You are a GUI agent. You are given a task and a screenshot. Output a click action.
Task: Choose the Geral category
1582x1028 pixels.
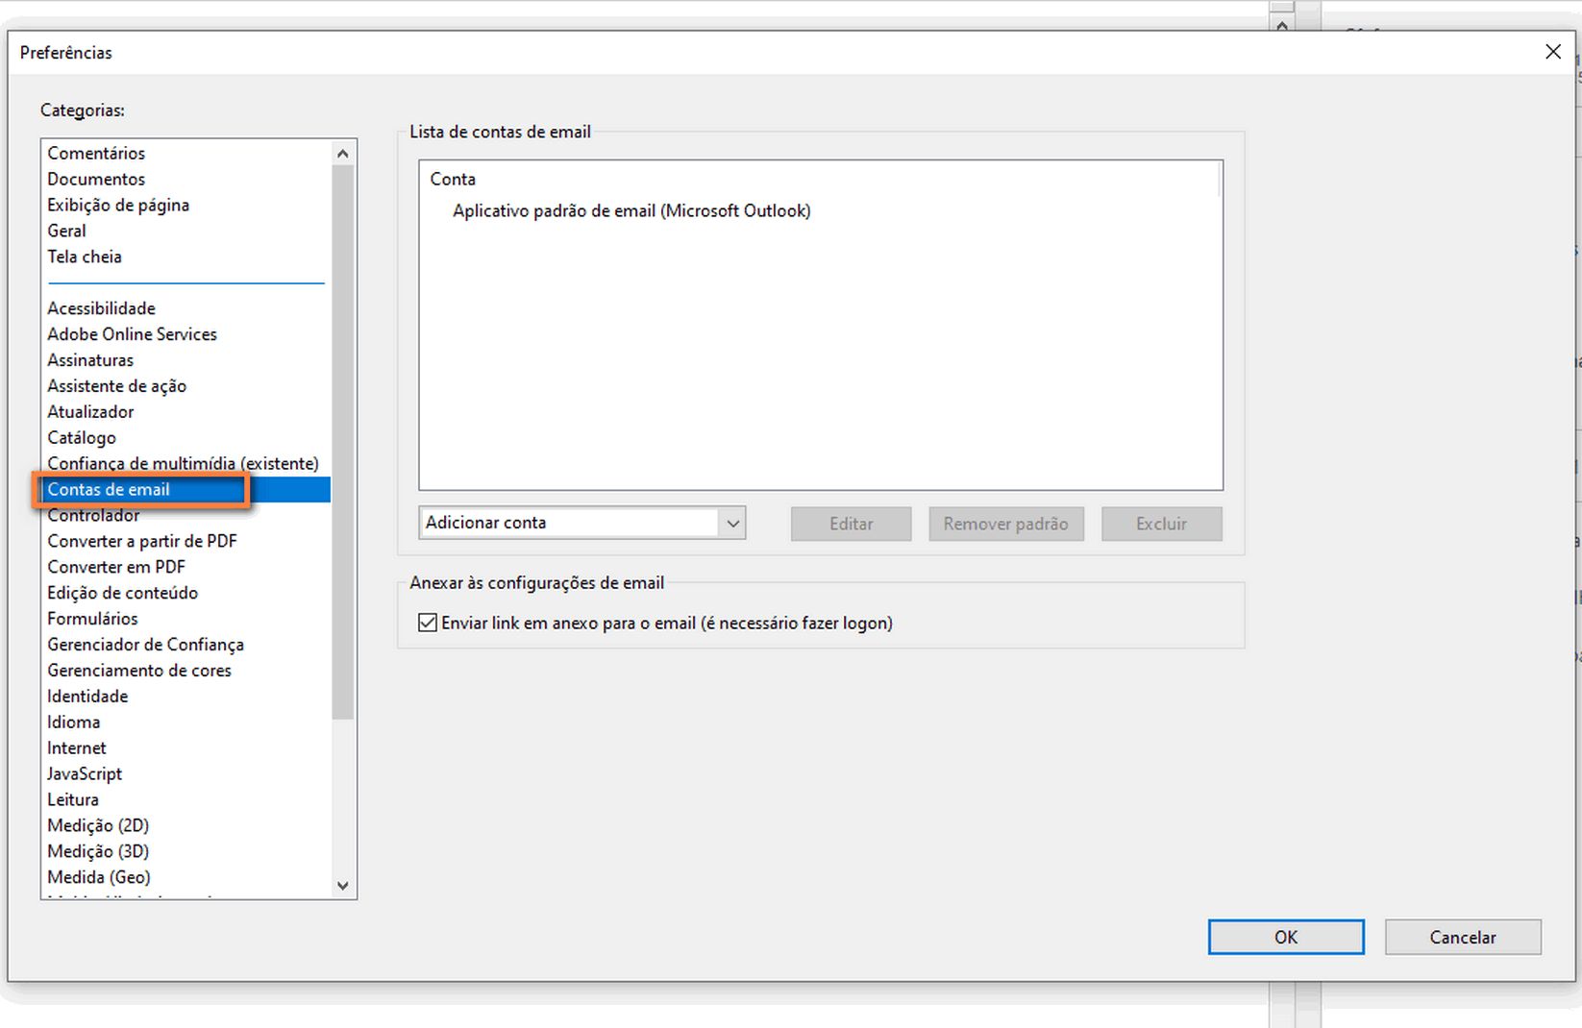coord(66,231)
